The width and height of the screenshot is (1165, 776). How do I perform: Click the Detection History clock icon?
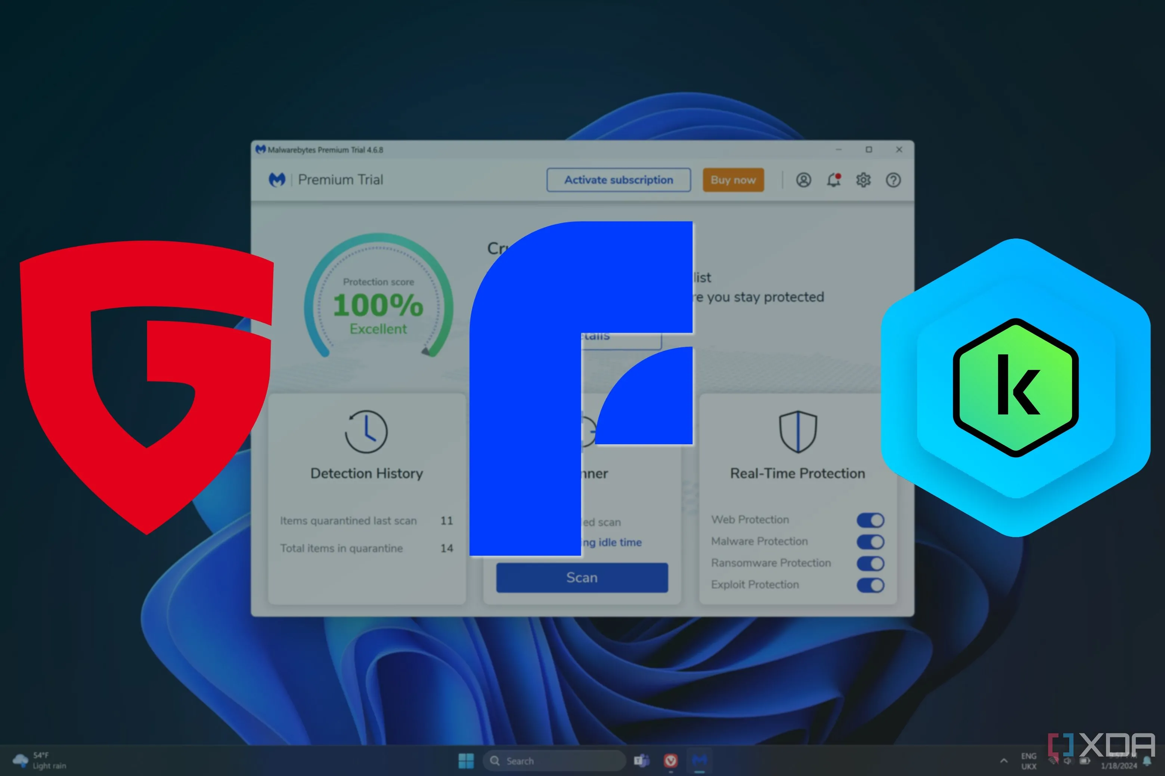(366, 431)
